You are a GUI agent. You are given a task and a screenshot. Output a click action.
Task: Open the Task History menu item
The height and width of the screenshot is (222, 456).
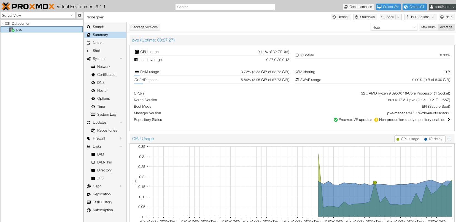(102, 202)
